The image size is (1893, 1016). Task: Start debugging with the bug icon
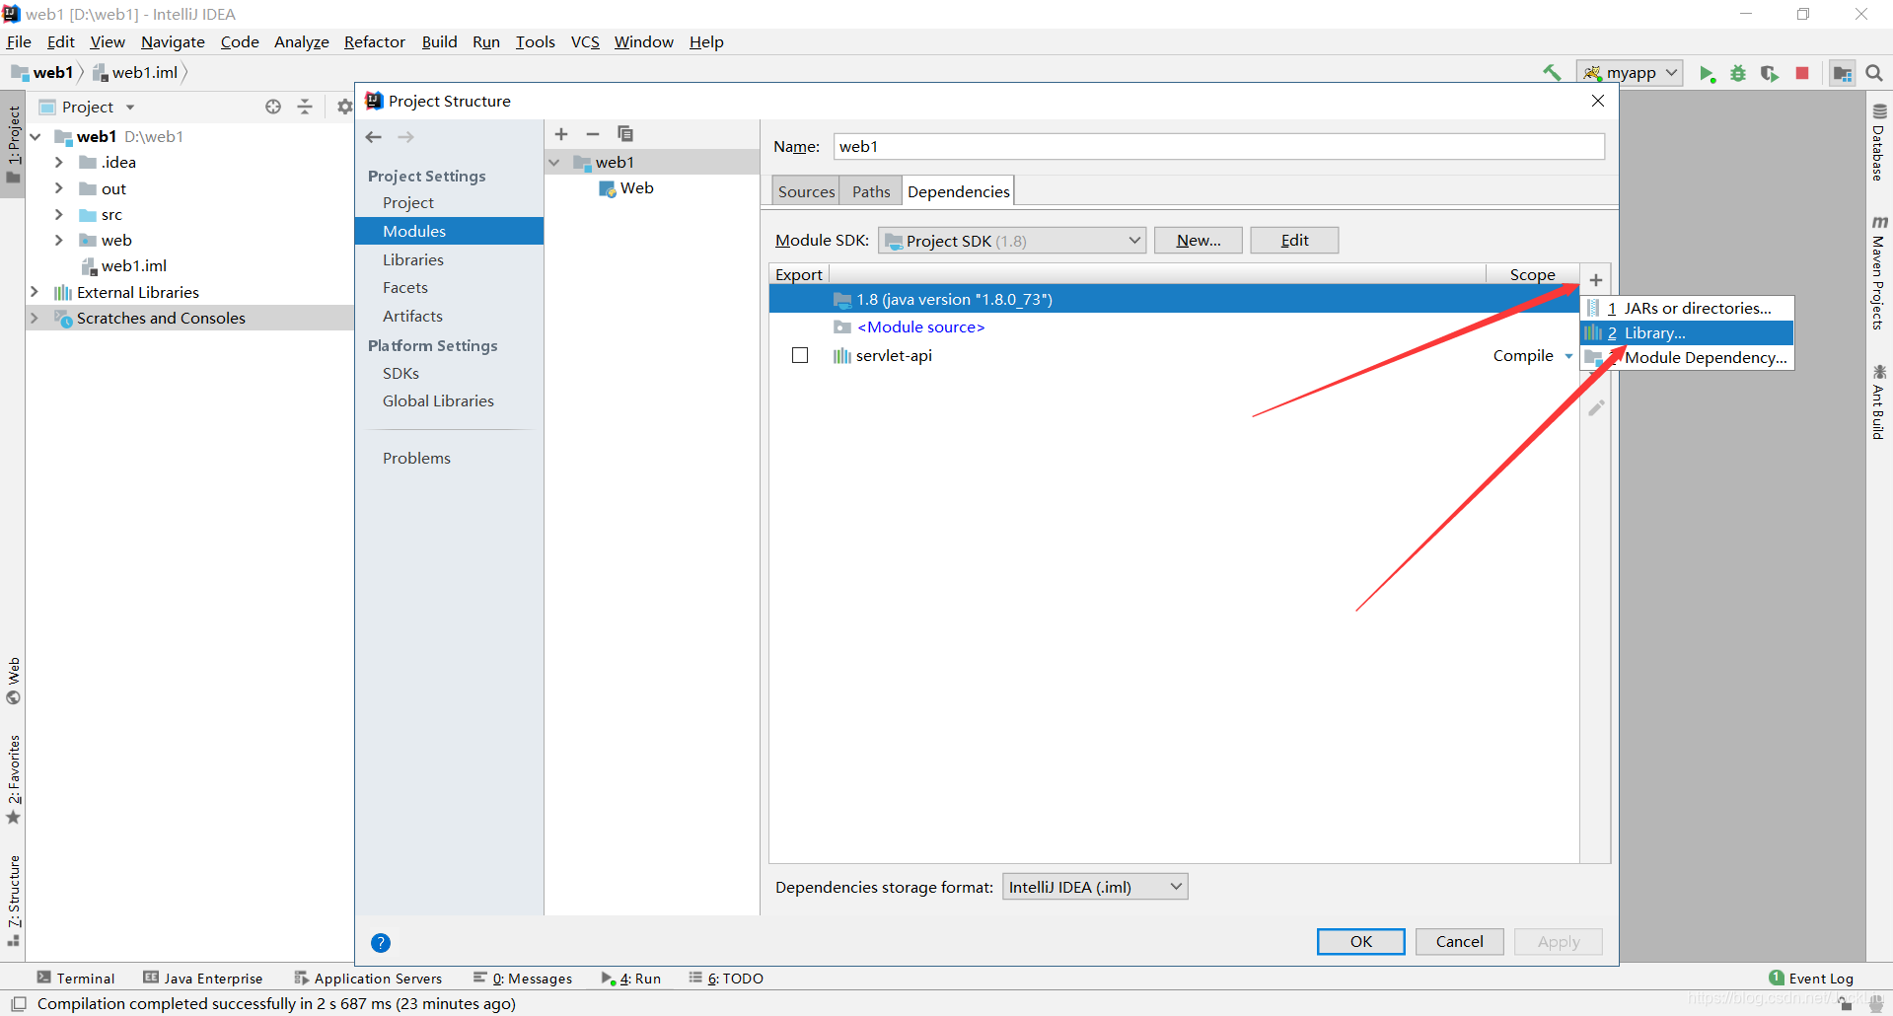click(1738, 73)
